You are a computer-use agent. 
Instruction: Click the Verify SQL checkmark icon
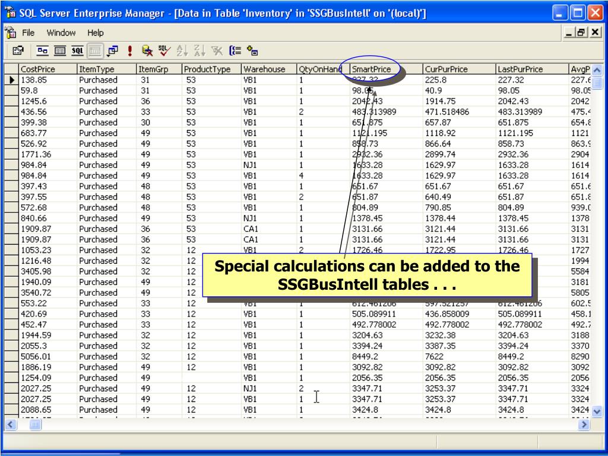pyautogui.click(x=164, y=51)
